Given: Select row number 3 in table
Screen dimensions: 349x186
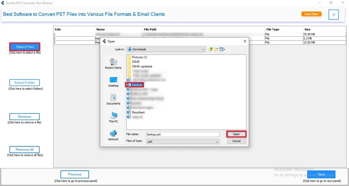Looking at the screenshot, I should 74,42.
